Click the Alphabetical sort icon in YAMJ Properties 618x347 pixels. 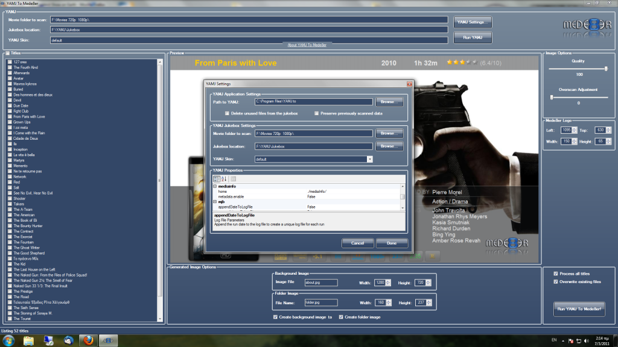(224, 179)
